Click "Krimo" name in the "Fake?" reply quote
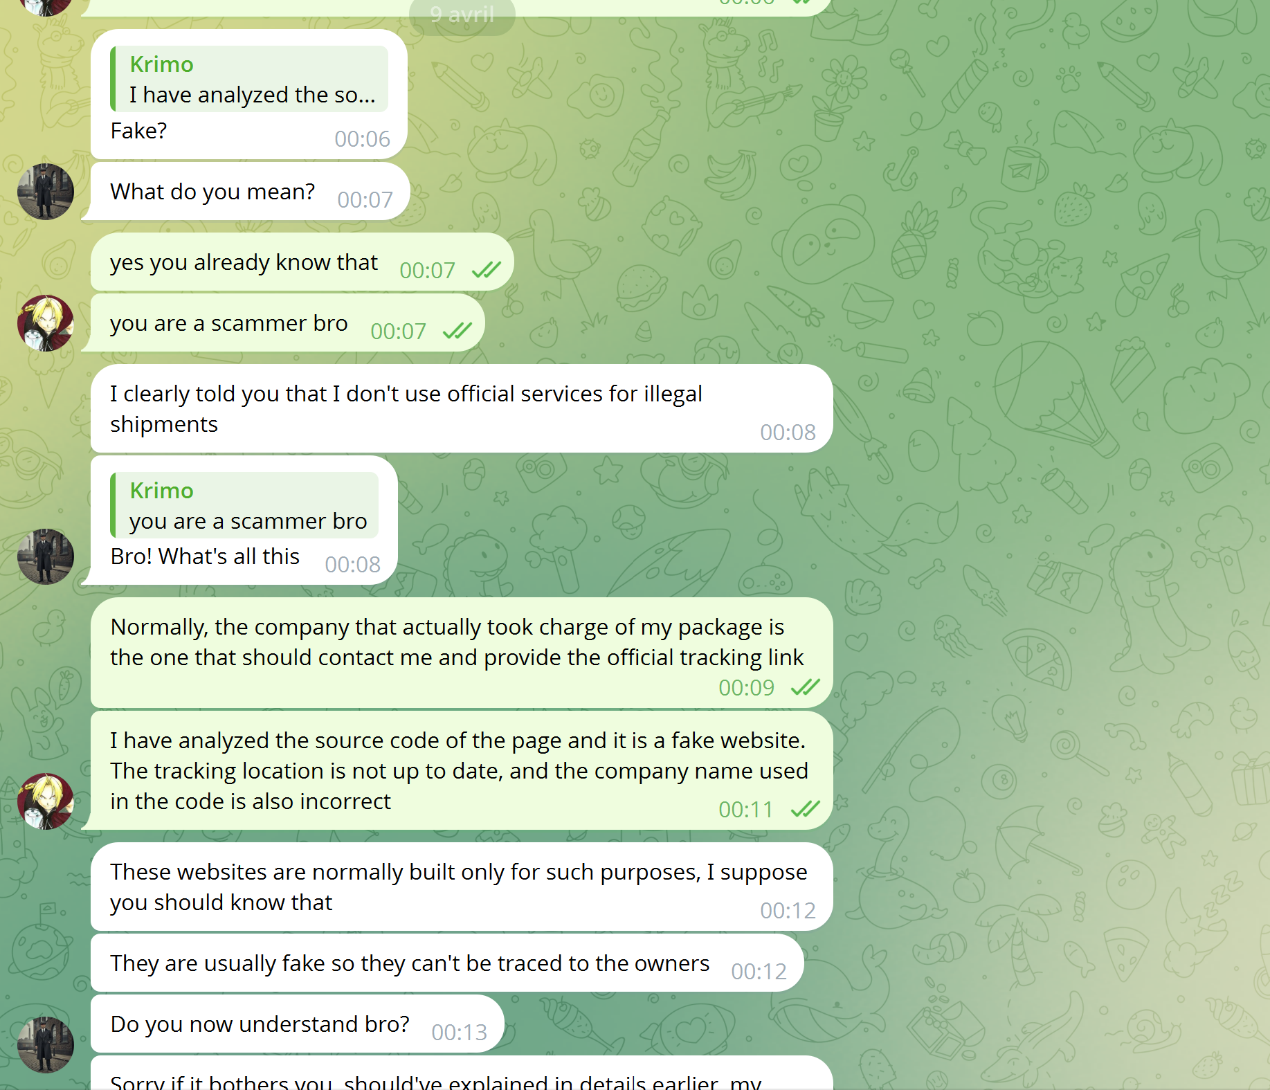1270x1090 pixels. pyautogui.click(x=161, y=64)
